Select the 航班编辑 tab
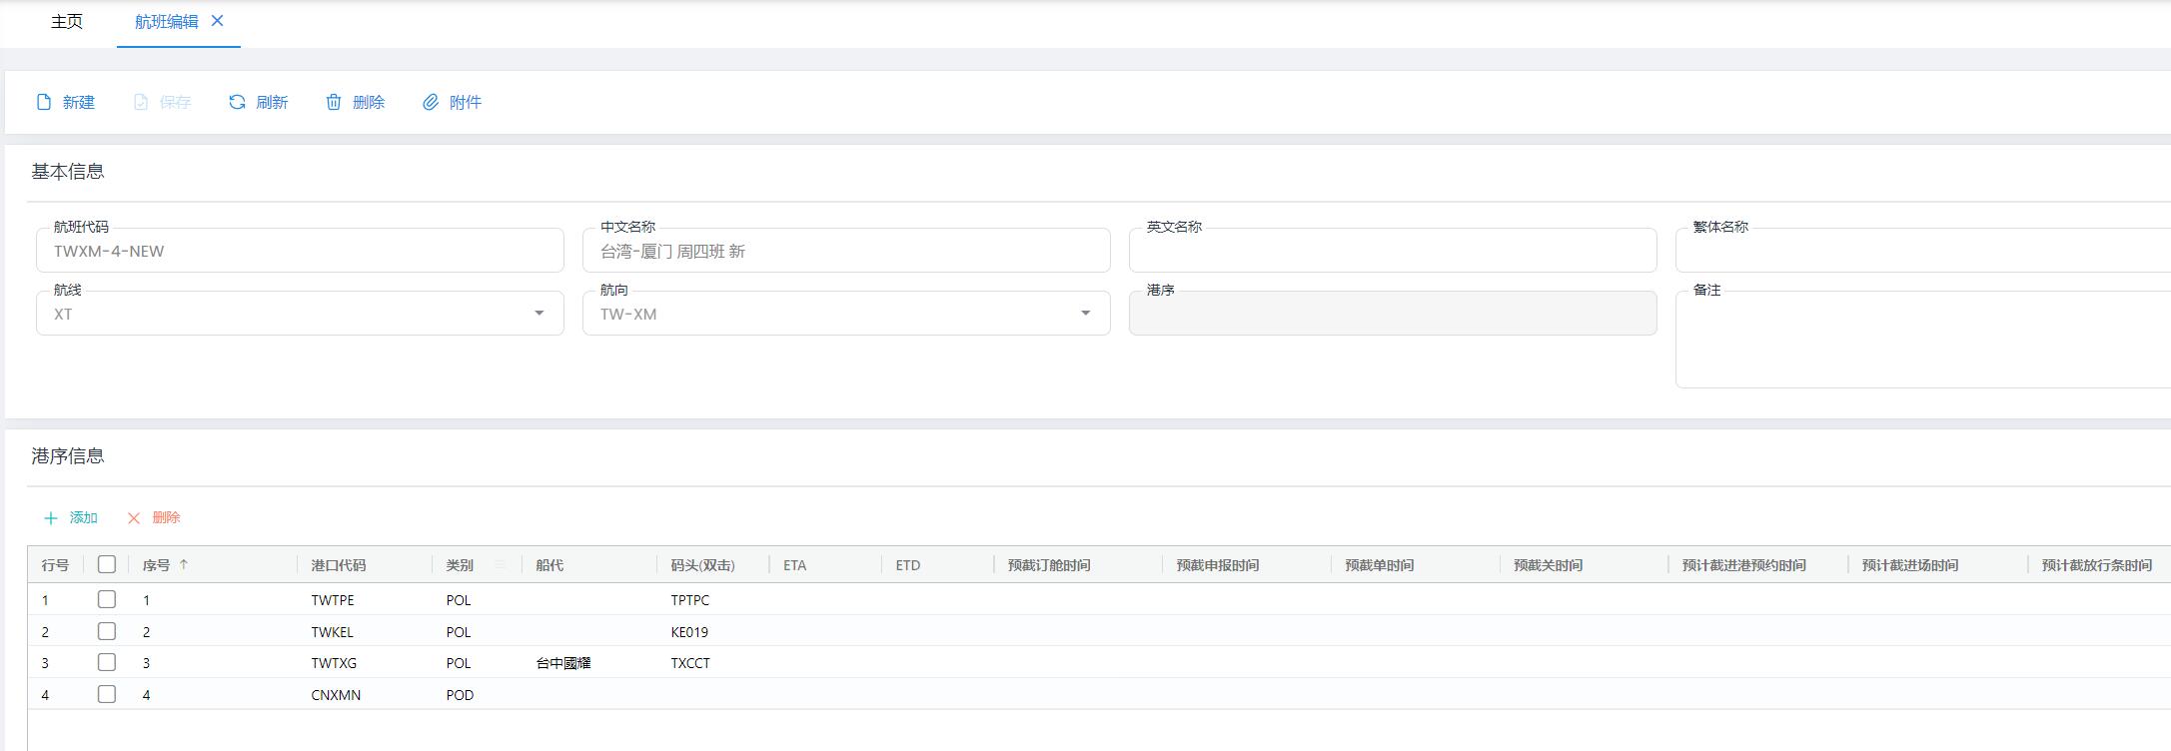 pyautogui.click(x=166, y=22)
